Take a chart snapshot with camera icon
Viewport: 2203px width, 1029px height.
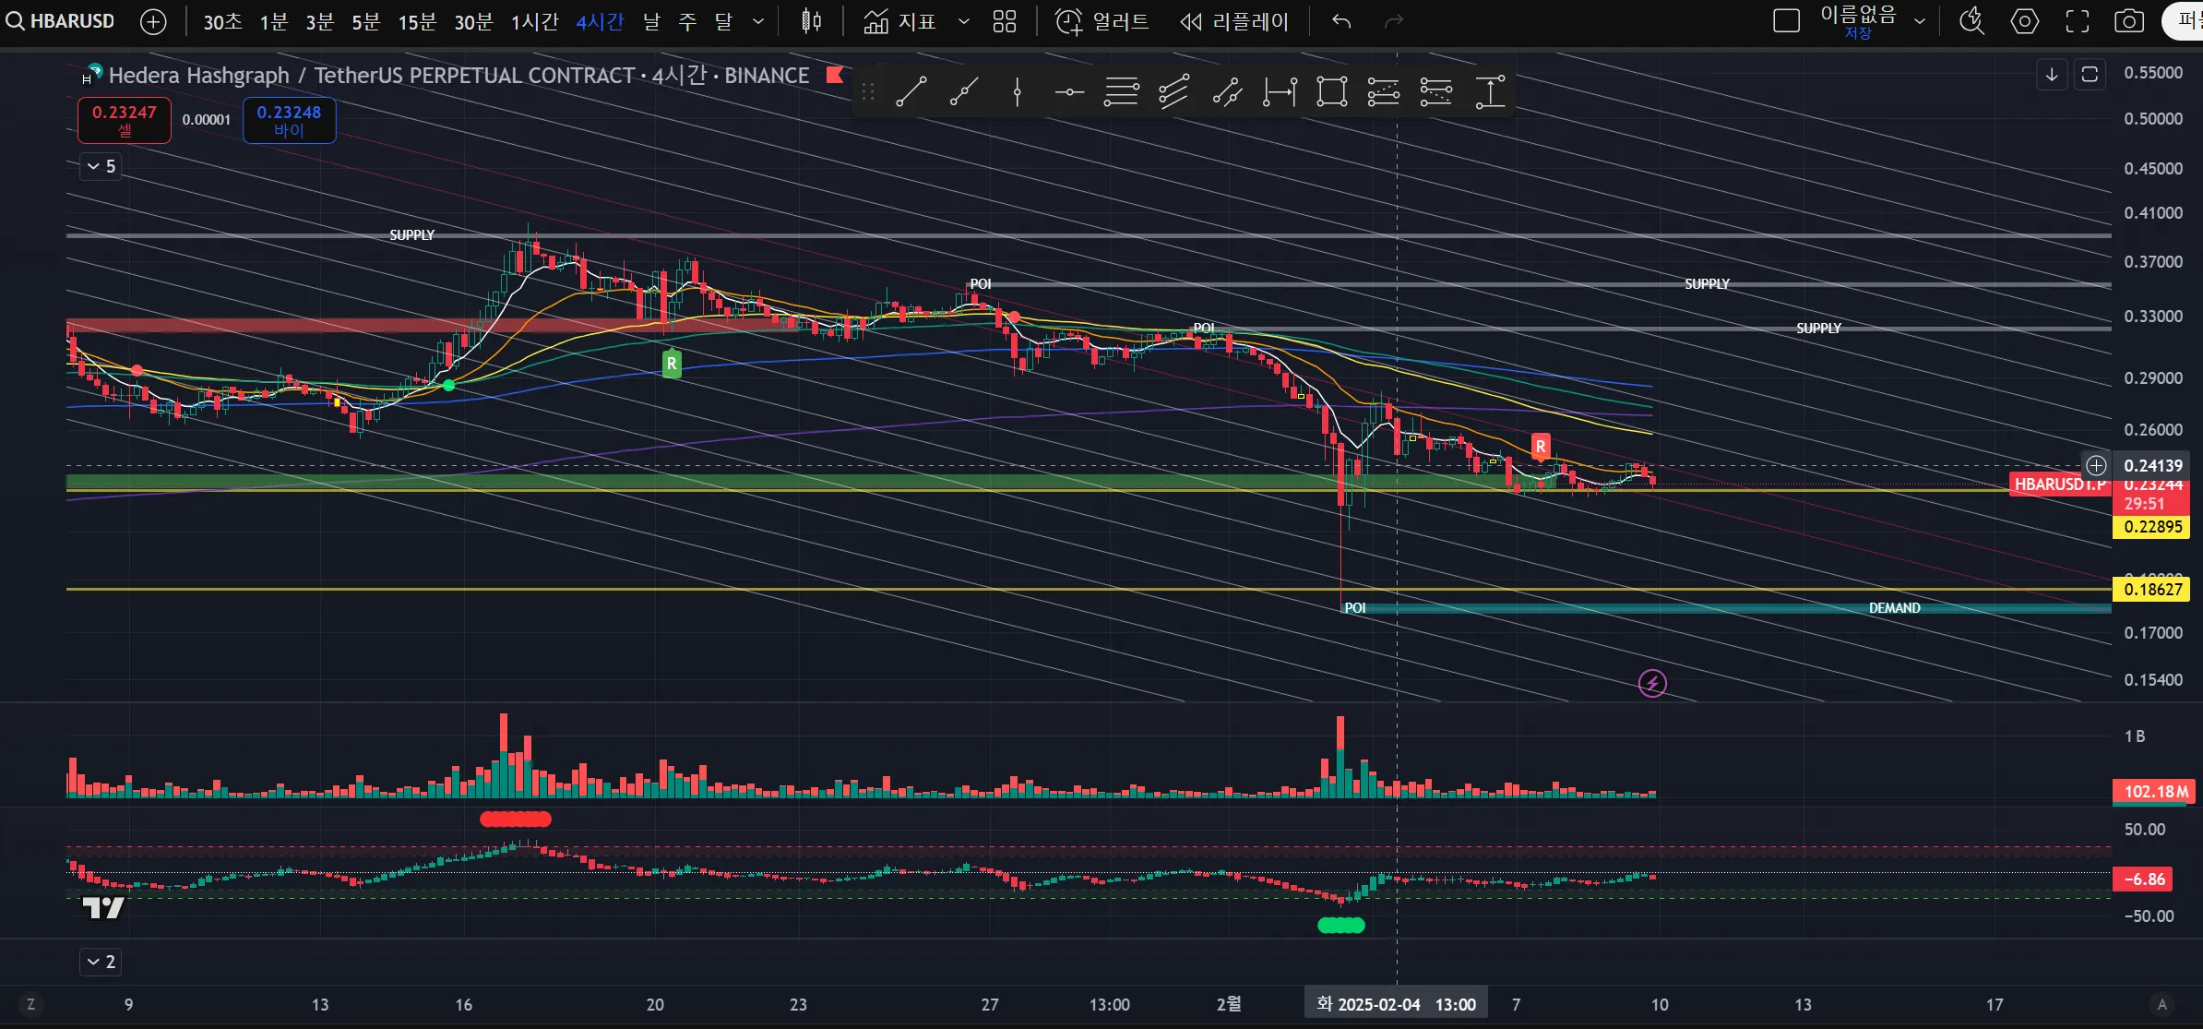2129,21
